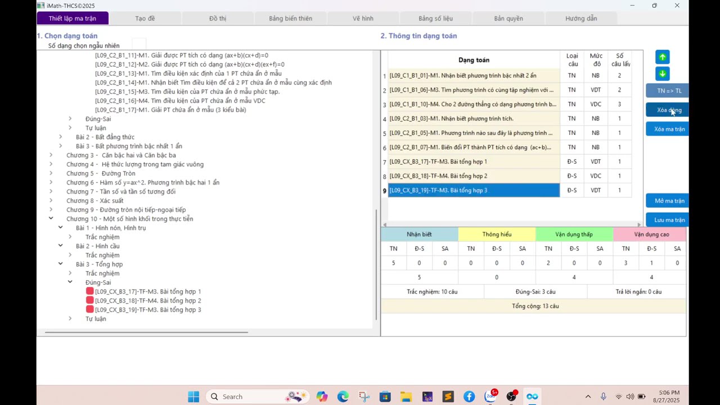Select tree item L09_C2_B1_17 Giải PT chứa ẩn
Screen dimensions: 720x405
[x=170, y=110]
